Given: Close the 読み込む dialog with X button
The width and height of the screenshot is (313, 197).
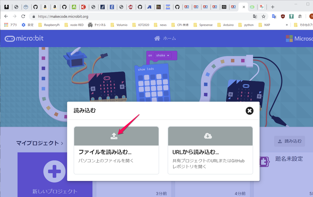Looking at the screenshot, I should (x=249, y=111).
